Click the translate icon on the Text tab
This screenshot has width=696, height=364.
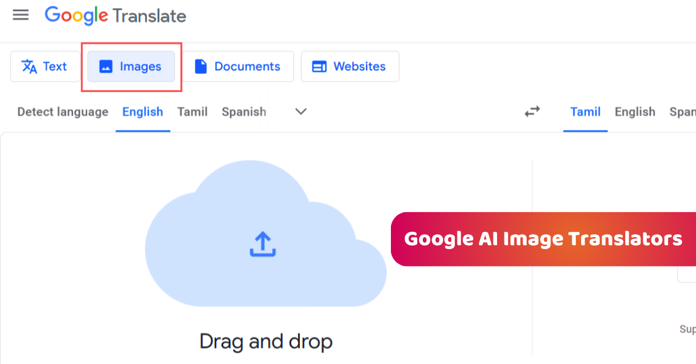coord(28,66)
